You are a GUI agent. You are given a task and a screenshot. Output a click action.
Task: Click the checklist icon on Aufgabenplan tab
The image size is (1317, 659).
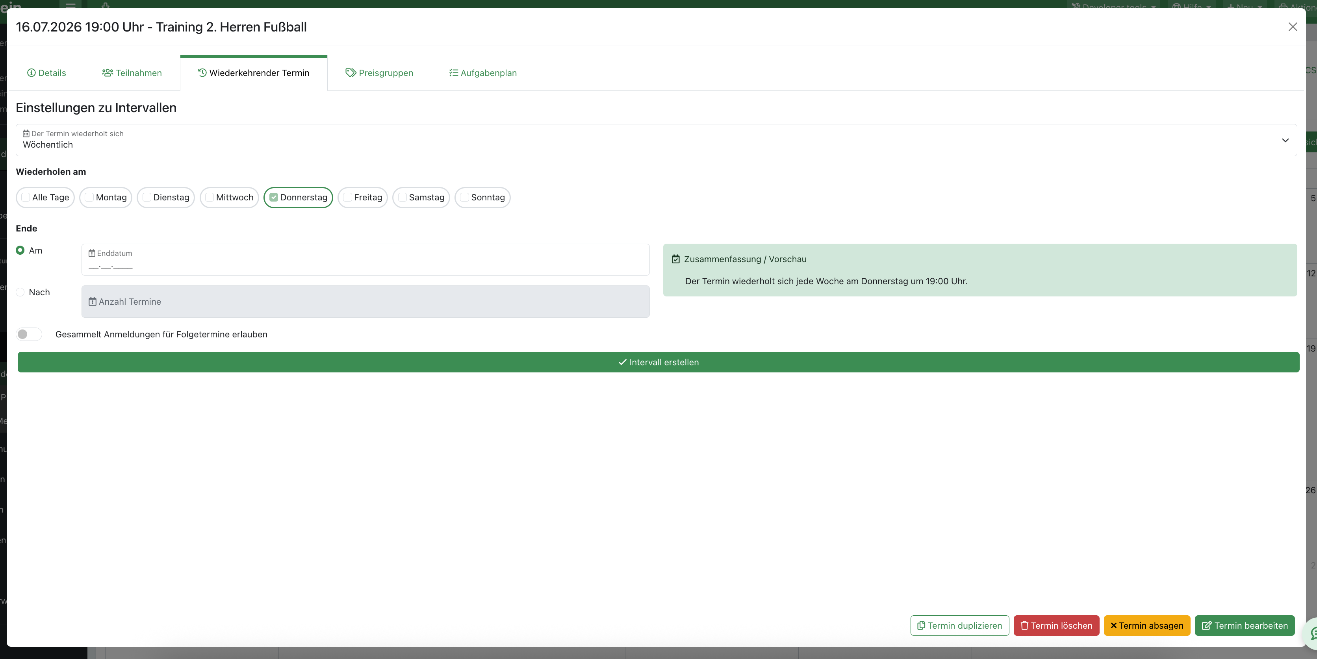tap(453, 73)
